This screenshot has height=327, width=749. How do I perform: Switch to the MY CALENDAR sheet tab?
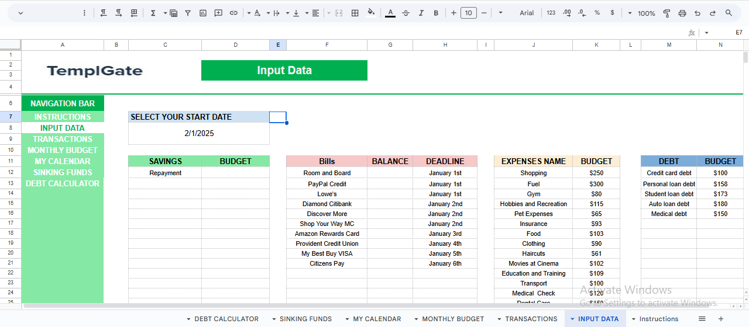[377, 319]
